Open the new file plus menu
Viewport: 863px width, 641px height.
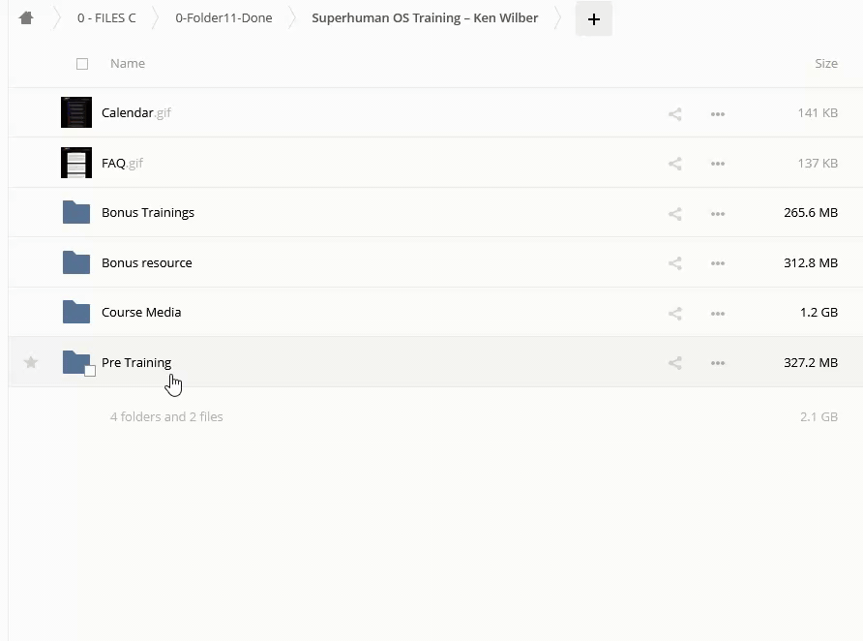[x=593, y=19]
